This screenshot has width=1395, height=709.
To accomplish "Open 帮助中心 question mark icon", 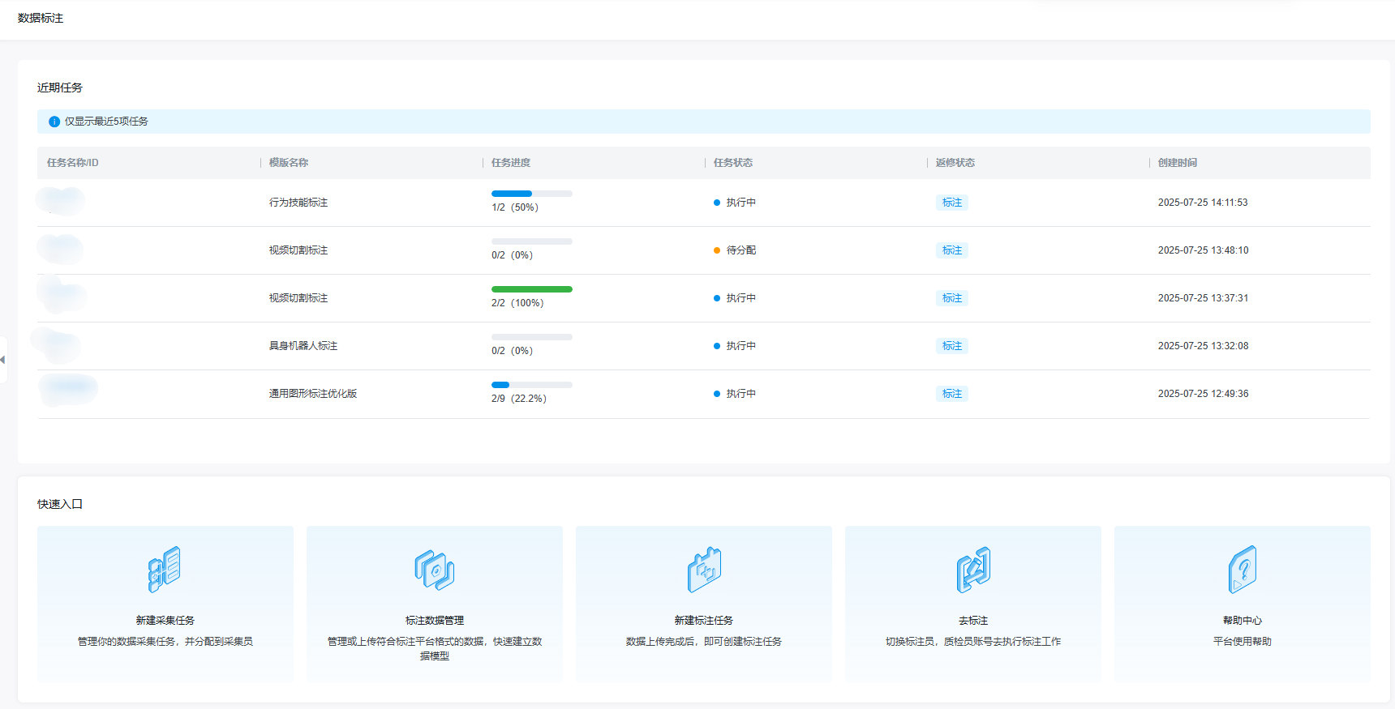I will point(1242,569).
